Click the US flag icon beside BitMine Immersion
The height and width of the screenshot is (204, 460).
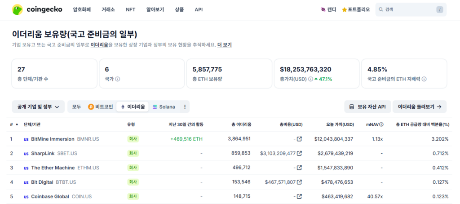tap(26, 139)
